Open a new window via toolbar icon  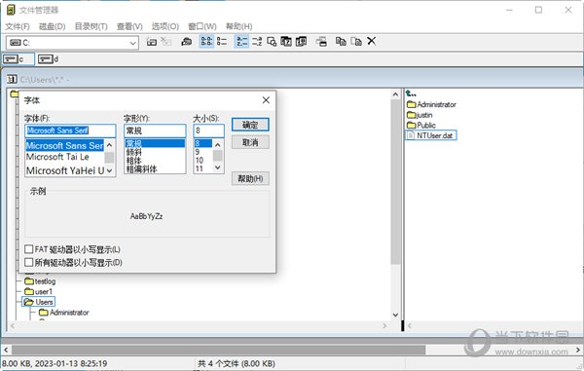pyautogui.click(x=321, y=41)
